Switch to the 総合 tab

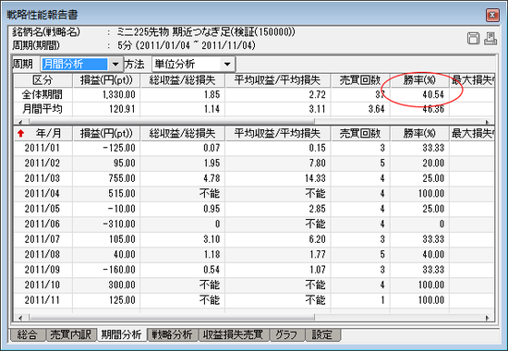coord(28,334)
